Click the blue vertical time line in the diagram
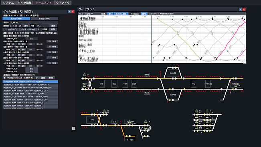The image size is (261, 147). pos(151,39)
